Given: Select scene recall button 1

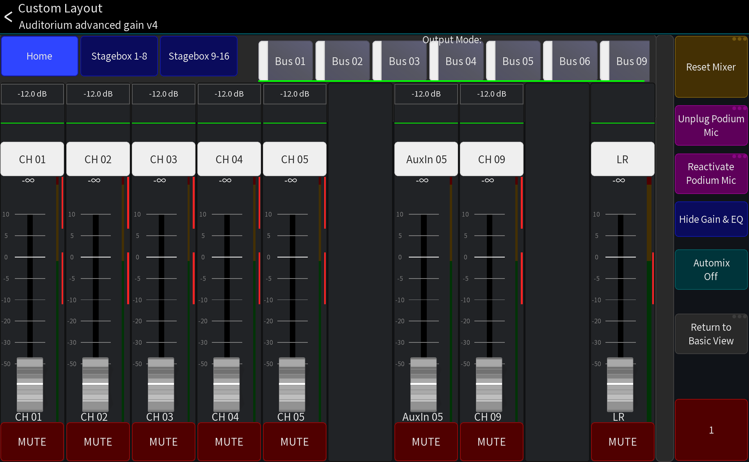Looking at the screenshot, I should 711,430.
